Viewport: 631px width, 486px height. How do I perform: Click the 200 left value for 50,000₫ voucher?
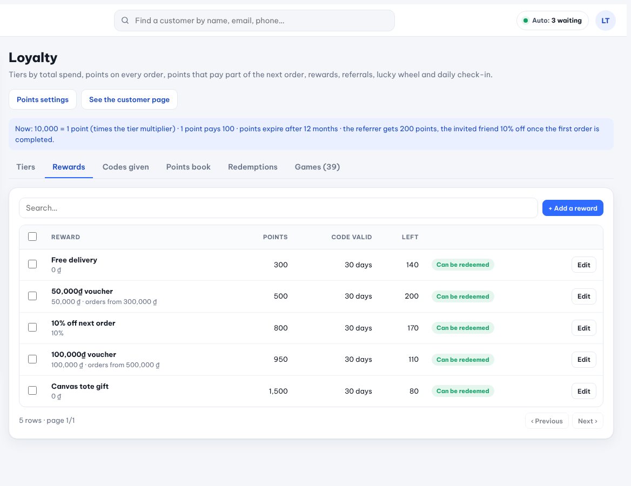tap(411, 296)
